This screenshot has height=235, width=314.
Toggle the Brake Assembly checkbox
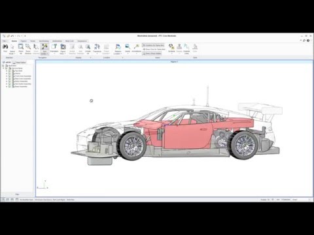point(10,86)
